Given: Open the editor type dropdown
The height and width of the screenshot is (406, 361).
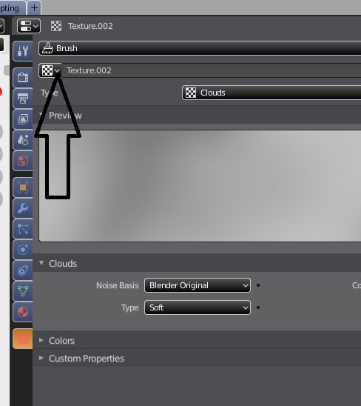Looking at the screenshot, I should point(29,26).
